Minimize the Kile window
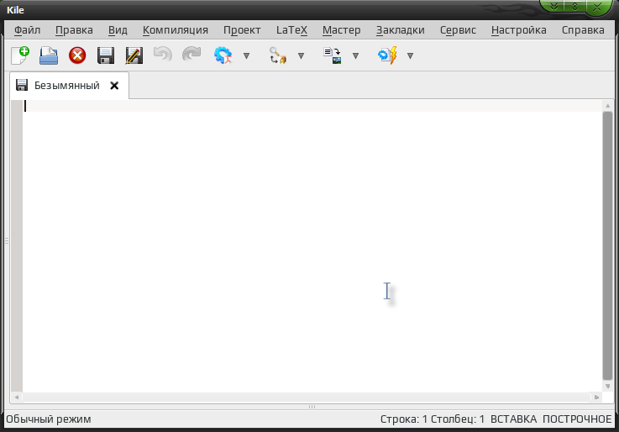Image resolution: width=619 pixels, height=432 pixels. (553, 7)
